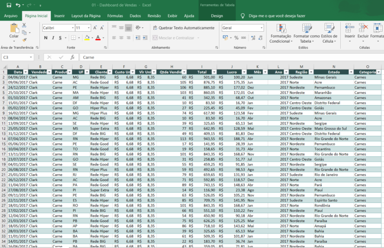
Task: Open the Arquivo tab
Action: click(11, 16)
